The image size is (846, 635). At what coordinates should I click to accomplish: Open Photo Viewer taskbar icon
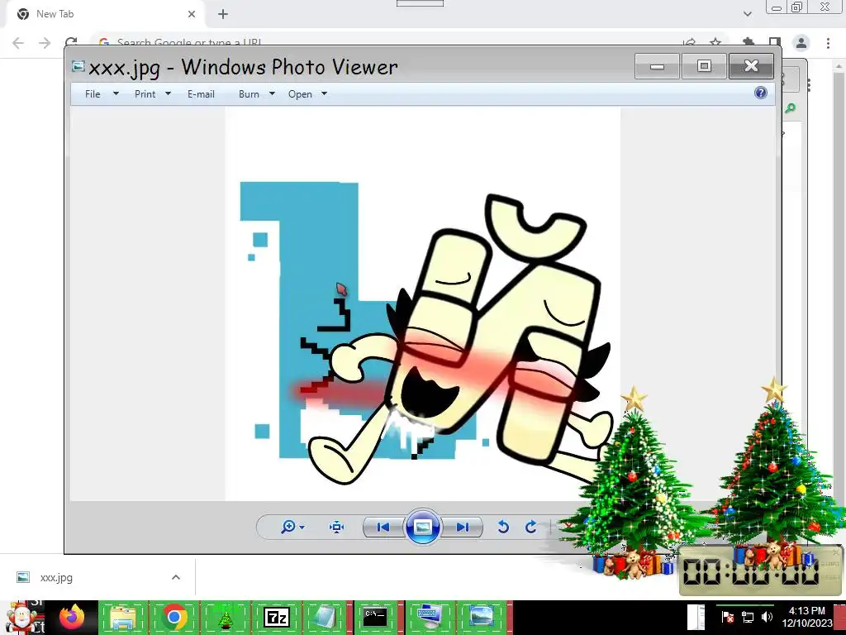click(x=482, y=617)
